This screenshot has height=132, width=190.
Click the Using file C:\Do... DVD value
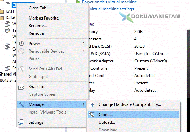click(x=150, y=54)
